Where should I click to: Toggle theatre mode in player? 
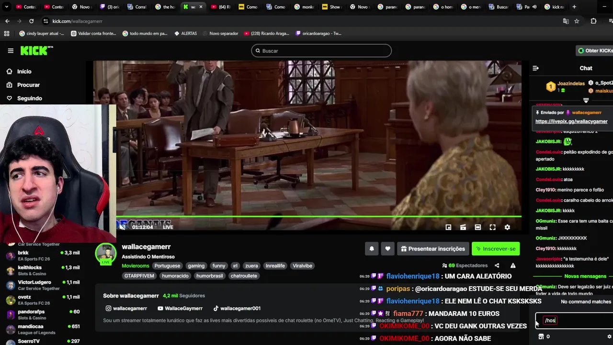pyautogui.click(x=477, y=227)
